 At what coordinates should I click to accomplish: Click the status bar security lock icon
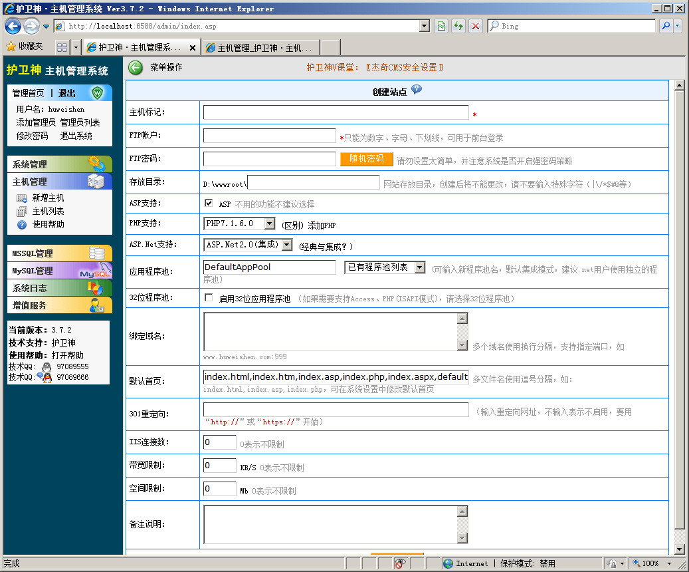611,563
